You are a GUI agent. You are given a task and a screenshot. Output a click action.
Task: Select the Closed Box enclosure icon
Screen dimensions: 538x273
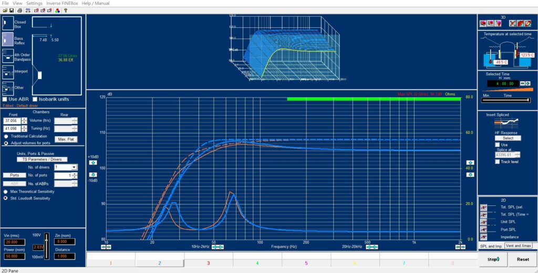pos(8,24)
